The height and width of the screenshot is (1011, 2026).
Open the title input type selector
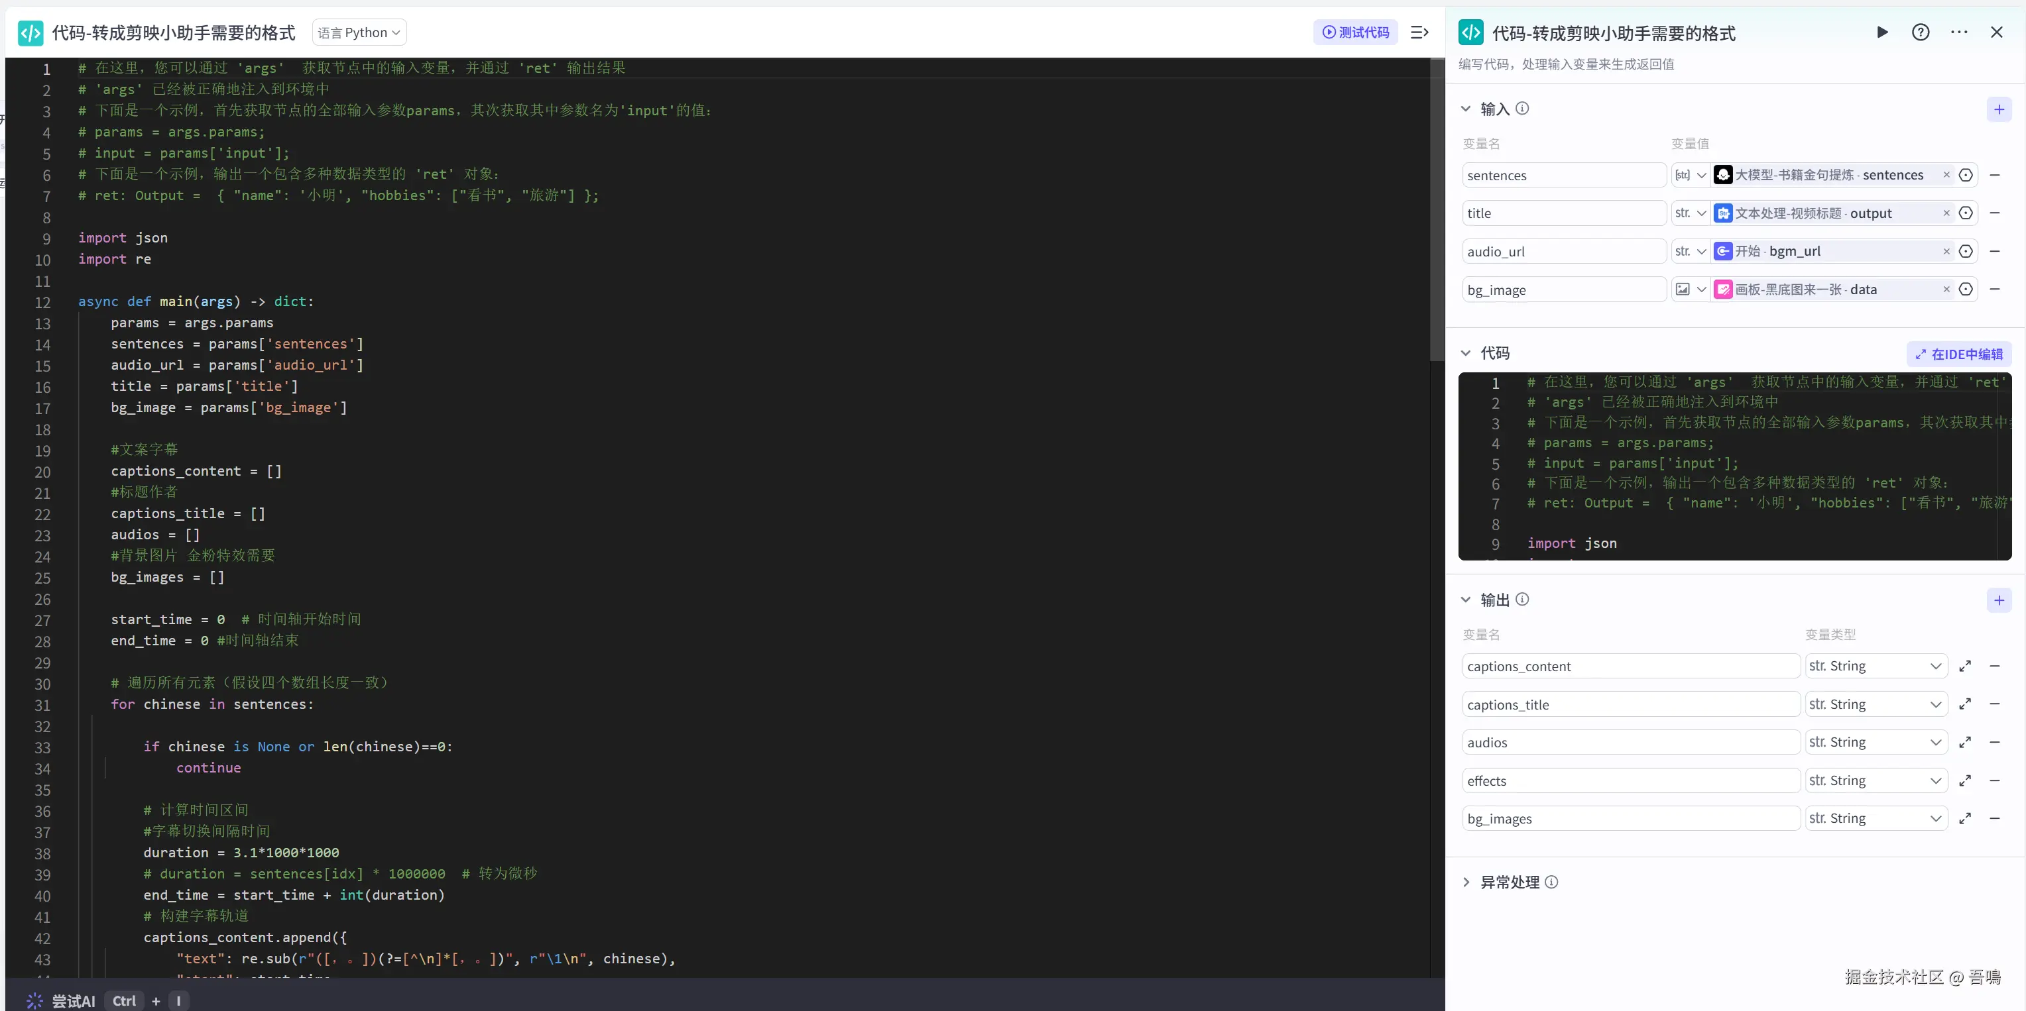tap(1689, 213)
